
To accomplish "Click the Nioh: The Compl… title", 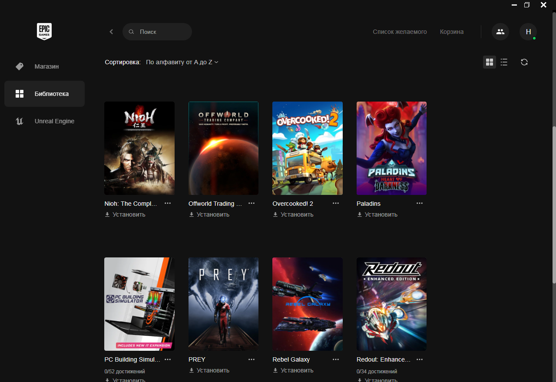I will (x=131, y=204).
